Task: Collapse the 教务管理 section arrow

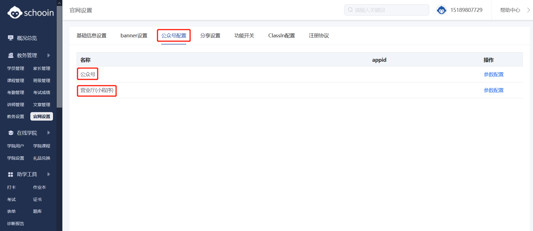Action: point(49,55)
